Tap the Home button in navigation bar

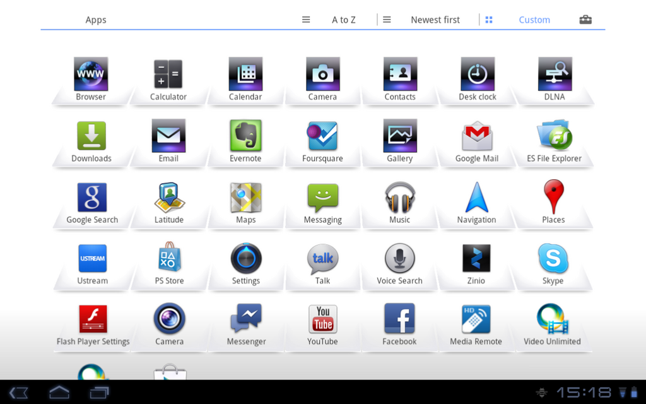59,391
